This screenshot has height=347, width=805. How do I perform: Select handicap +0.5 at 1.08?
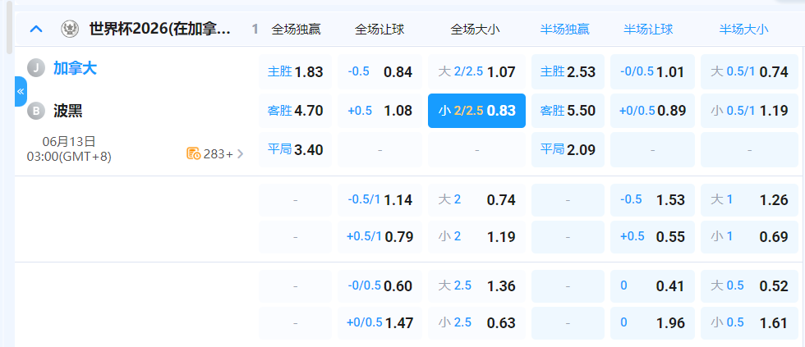pyautogui.click(x=379, y=110)
